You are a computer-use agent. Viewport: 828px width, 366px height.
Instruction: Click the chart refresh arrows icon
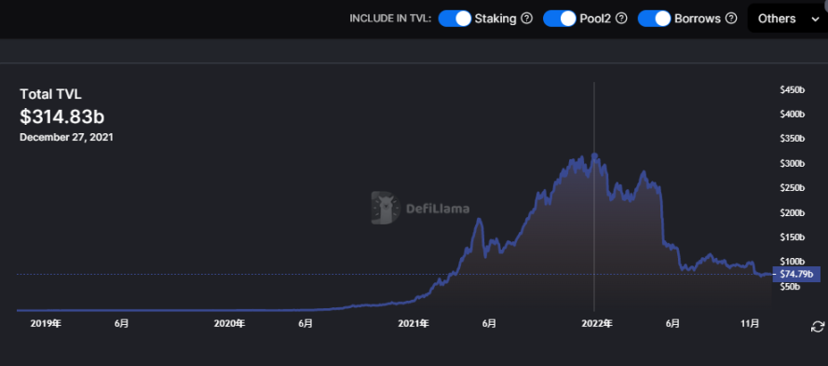point(817,327)
